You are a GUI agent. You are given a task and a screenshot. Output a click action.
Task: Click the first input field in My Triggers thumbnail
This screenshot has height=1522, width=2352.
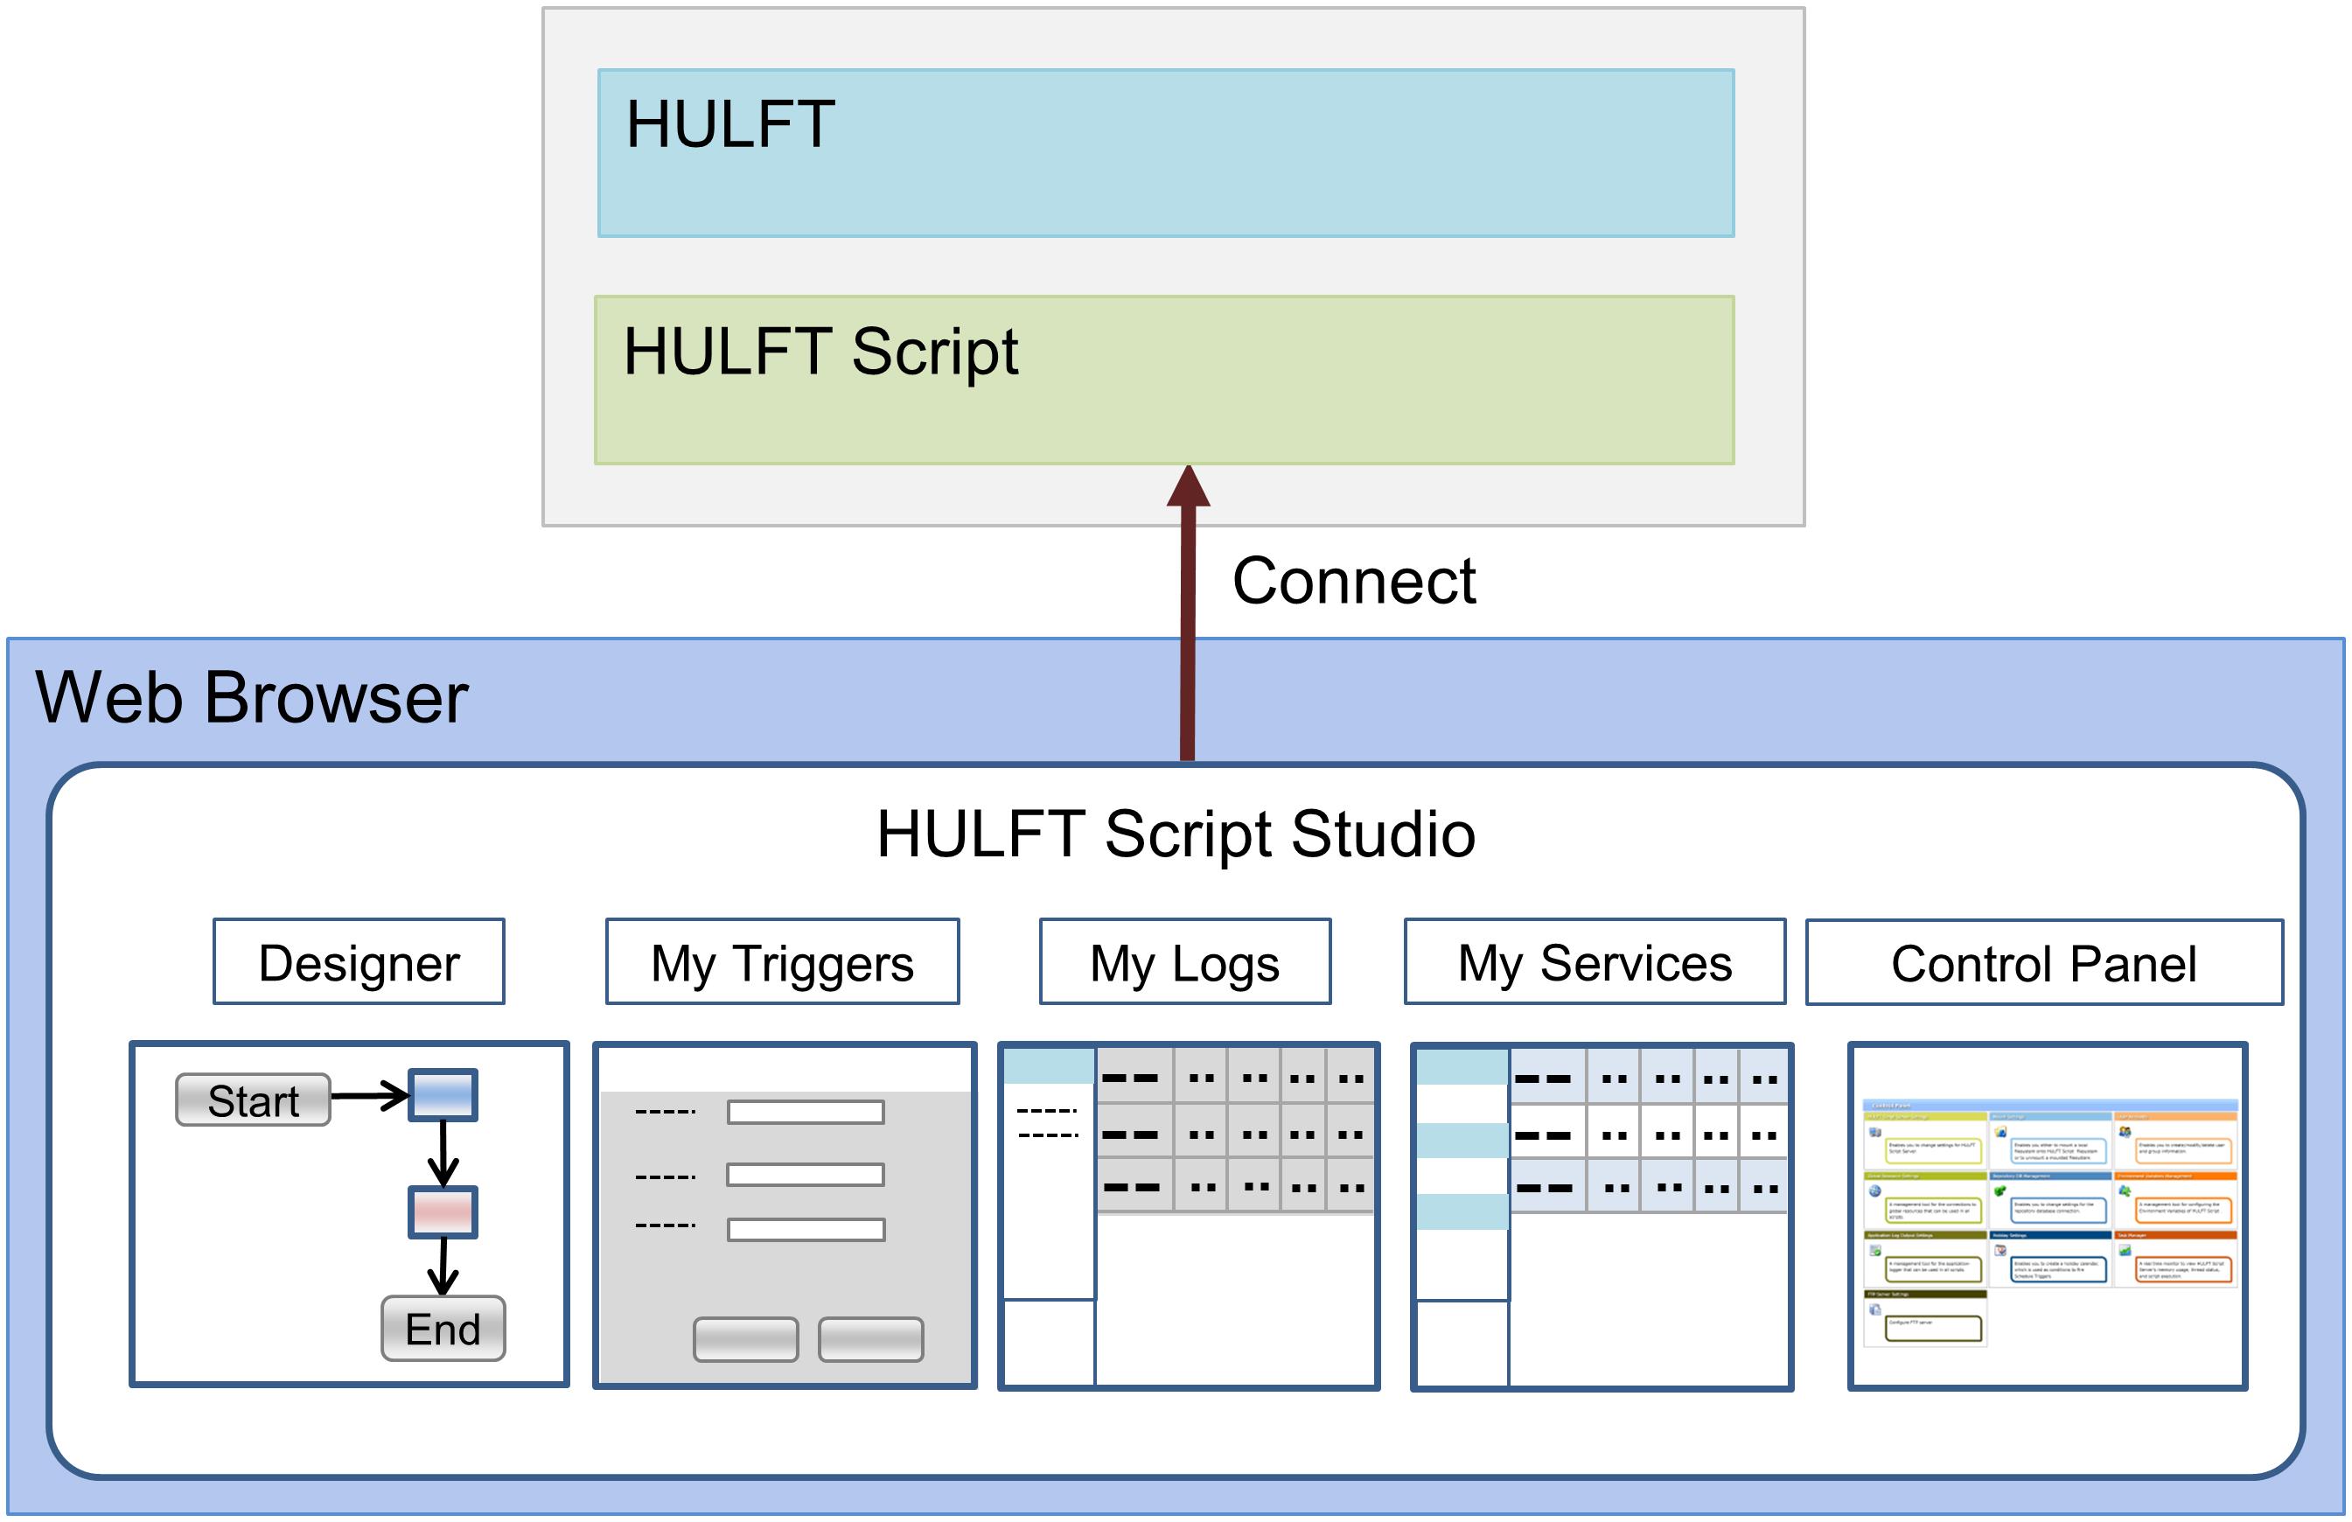coord(806,1113)
